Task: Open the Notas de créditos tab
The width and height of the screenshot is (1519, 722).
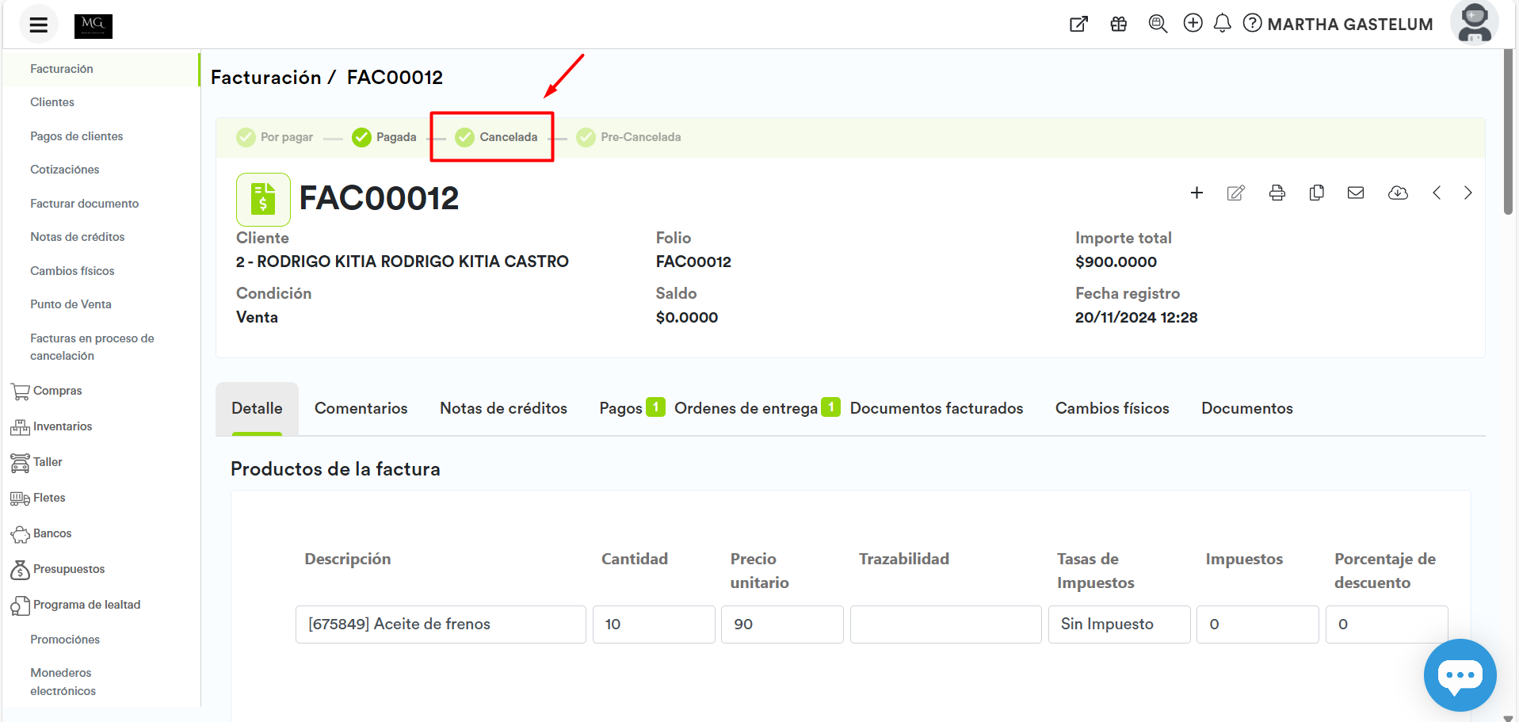Action: click(x=503, y=408)
